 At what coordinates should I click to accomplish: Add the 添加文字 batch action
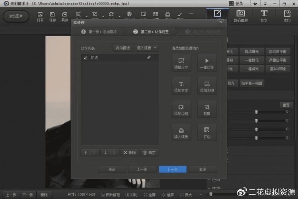[181, 86]
